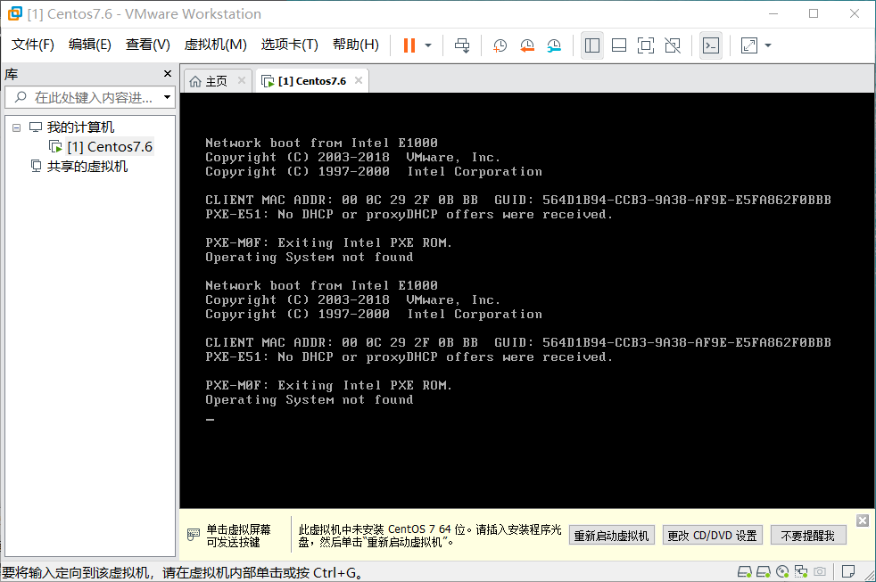The width and height of the screenshot is (876, 582).
Task: Dismiss the yellow install hint bar
Action: [863, 521]
